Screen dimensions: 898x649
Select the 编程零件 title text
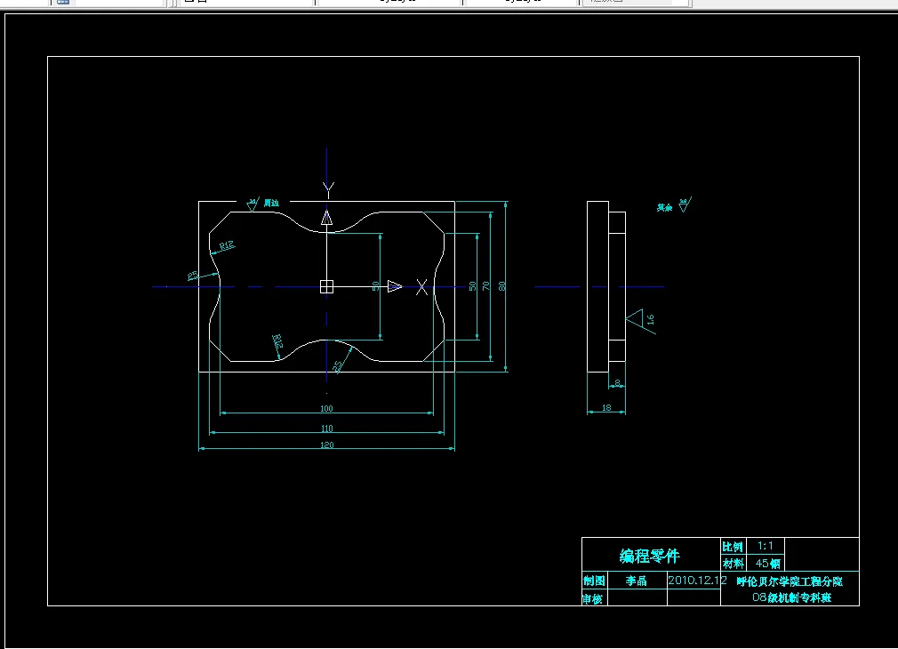650,556
